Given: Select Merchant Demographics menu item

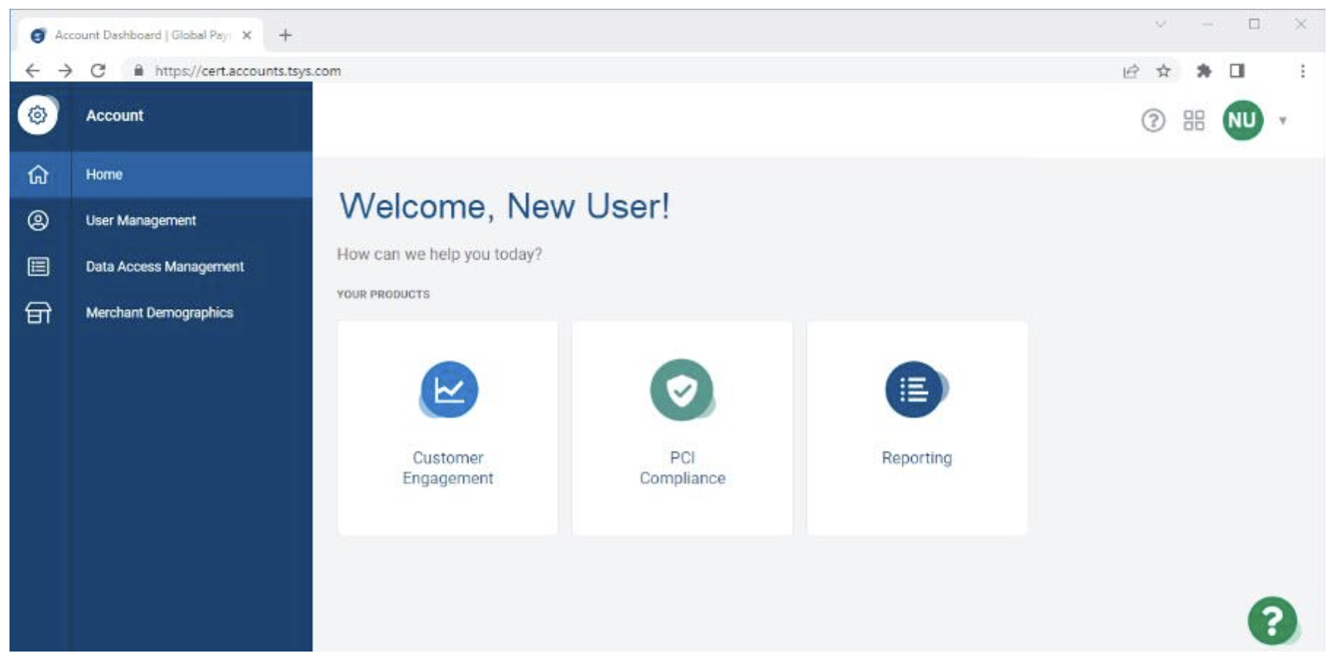Looking at the screenshot, I should 159,313.
